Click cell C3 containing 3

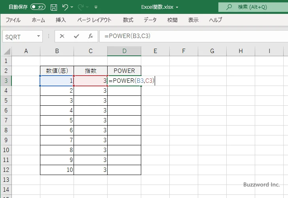tap(91, 81)
